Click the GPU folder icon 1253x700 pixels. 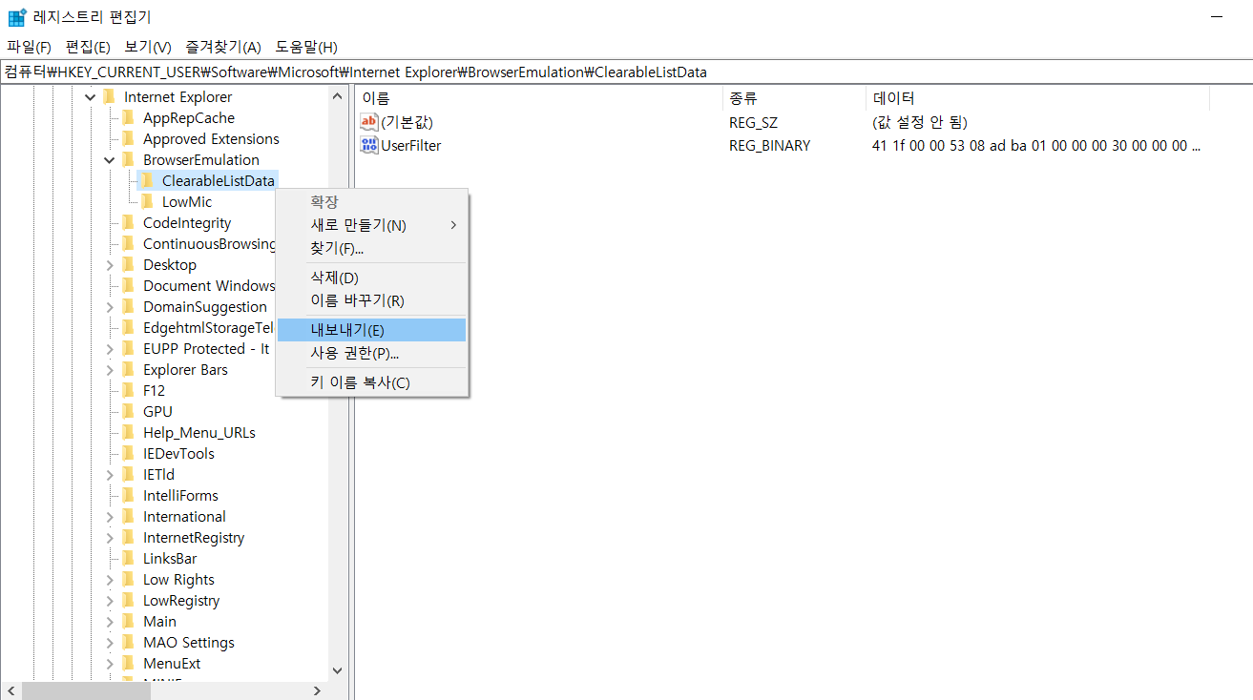(128, 411)
